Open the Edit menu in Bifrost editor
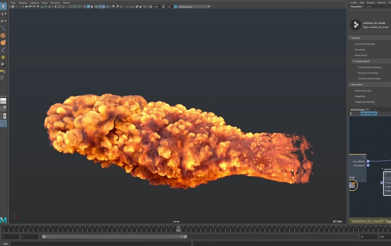 [x=362, y=2]
